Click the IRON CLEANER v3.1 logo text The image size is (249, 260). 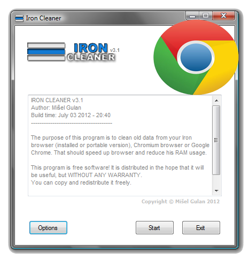[93, 52]
